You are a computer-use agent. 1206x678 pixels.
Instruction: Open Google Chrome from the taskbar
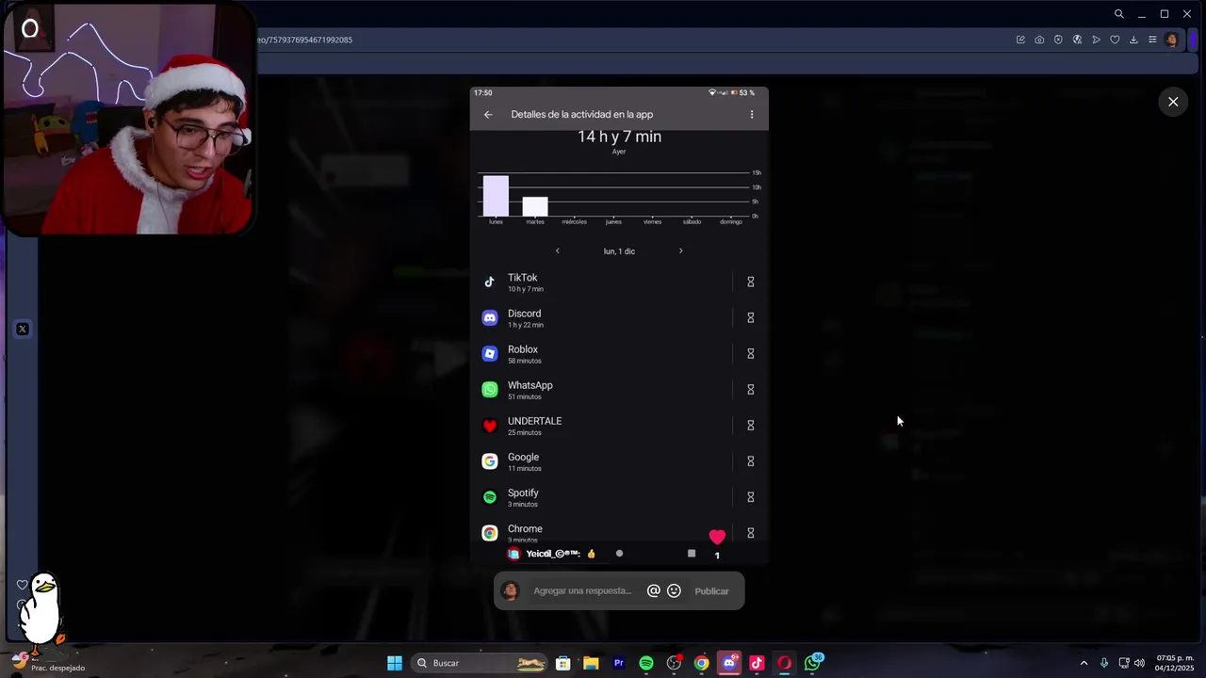point(702,663)
